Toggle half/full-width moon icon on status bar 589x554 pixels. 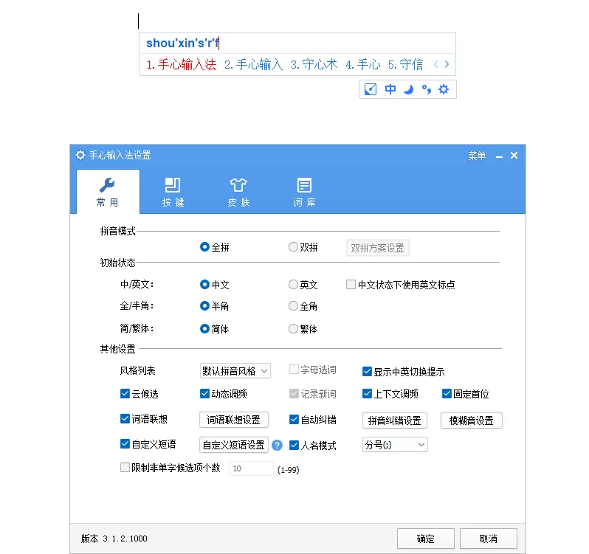[408, 89]
